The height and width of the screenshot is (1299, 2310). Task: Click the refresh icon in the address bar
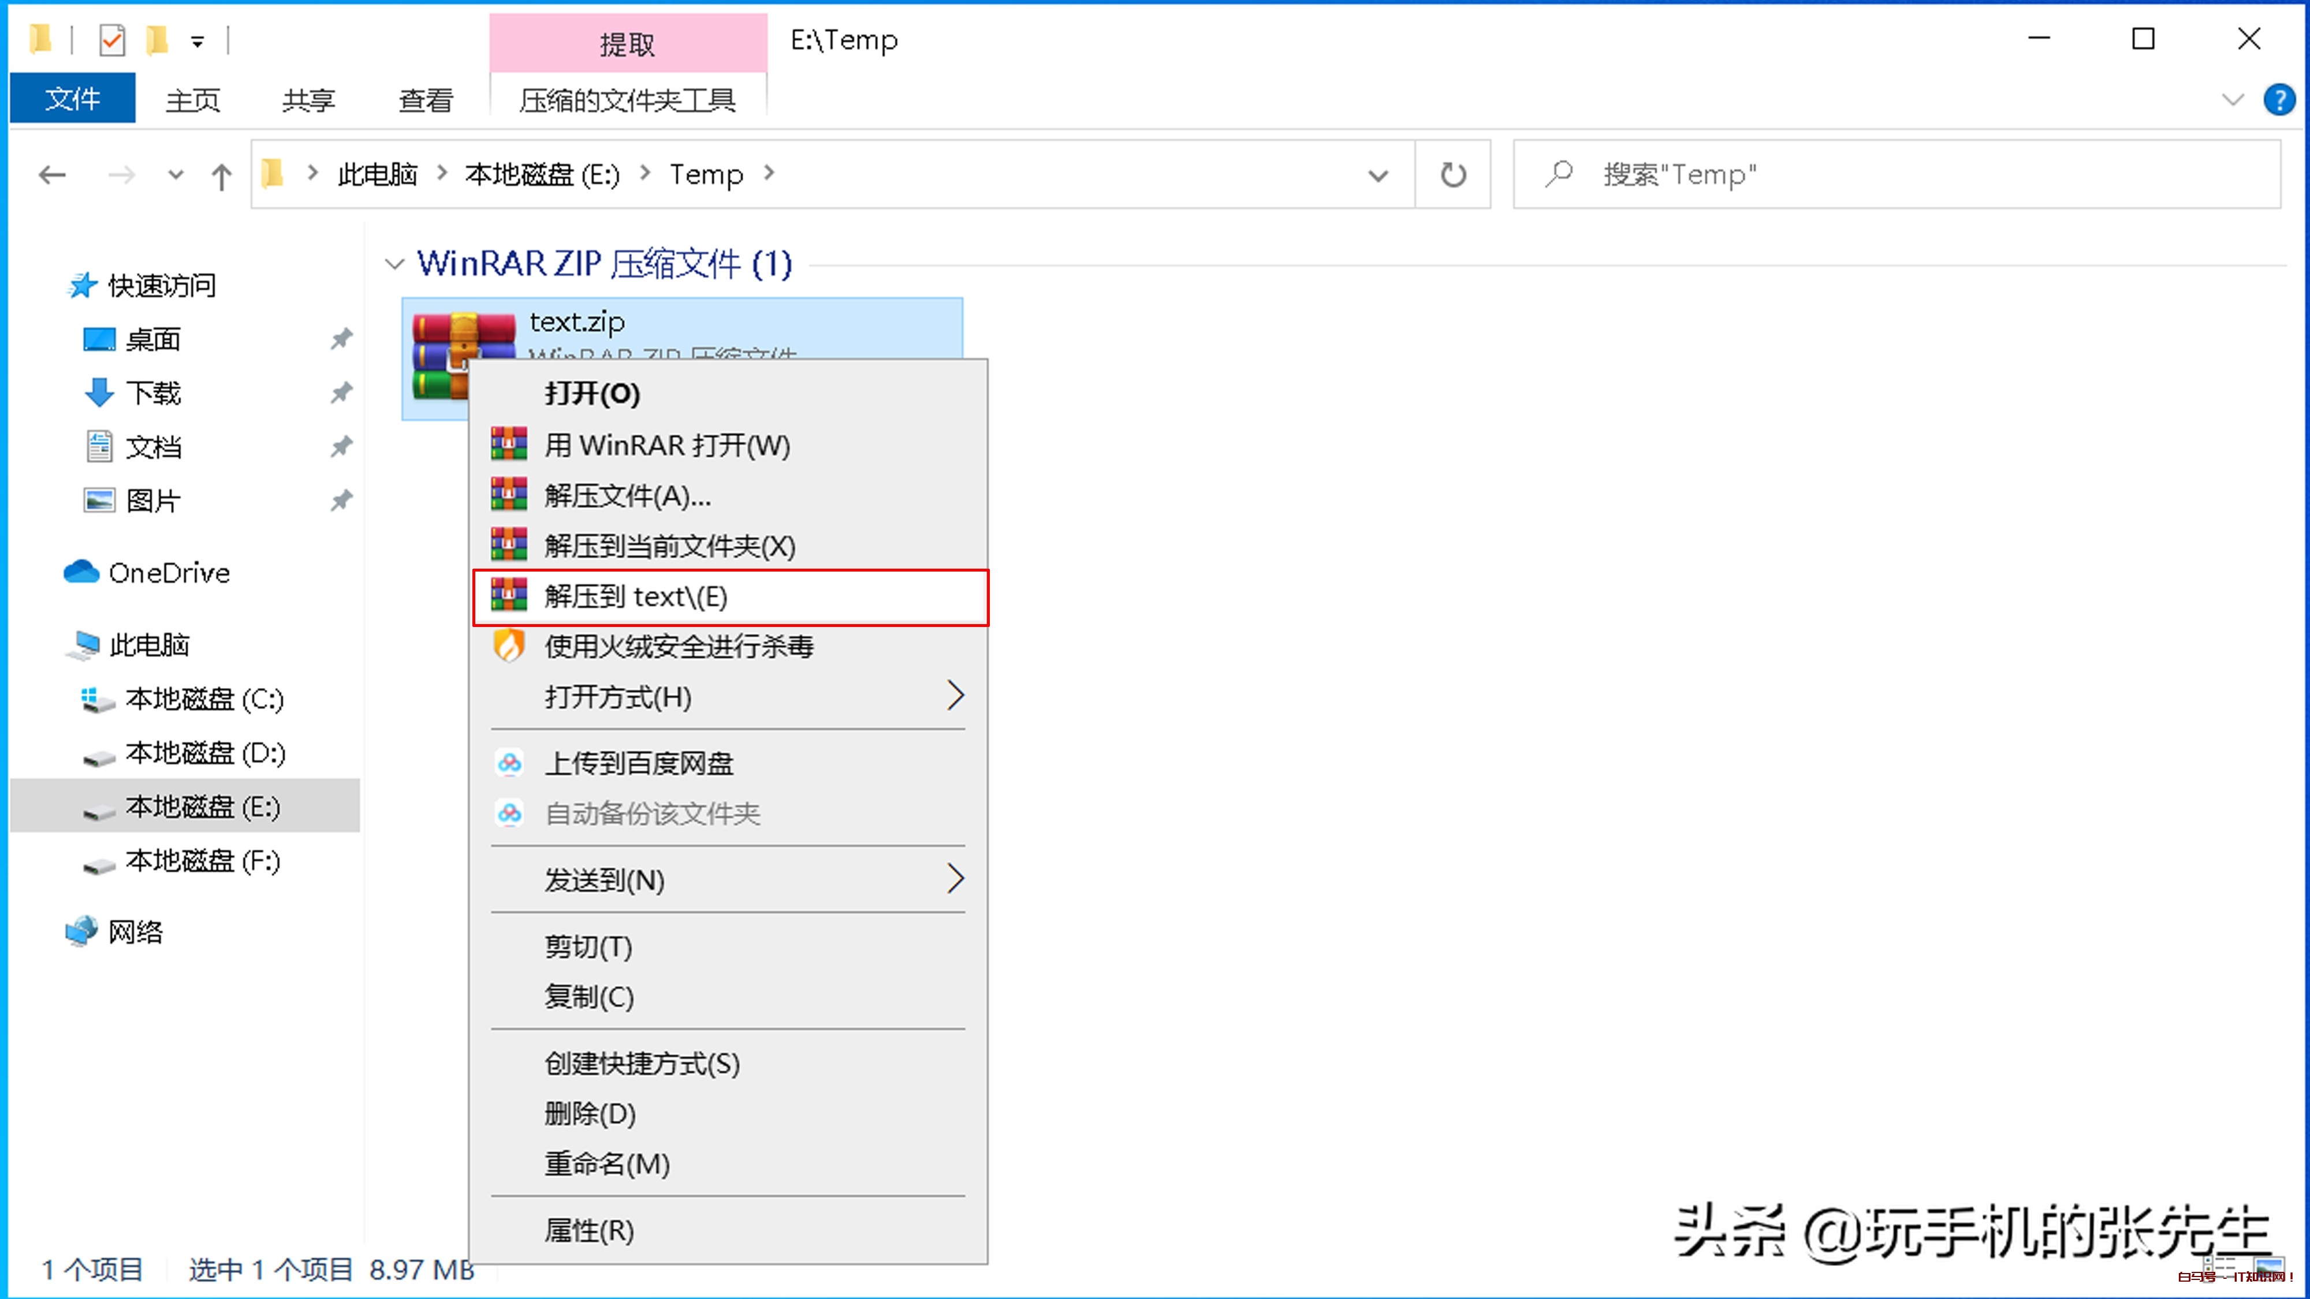pos(1452,175)
